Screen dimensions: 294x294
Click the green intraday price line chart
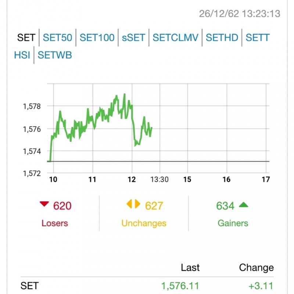click(100, 128)
